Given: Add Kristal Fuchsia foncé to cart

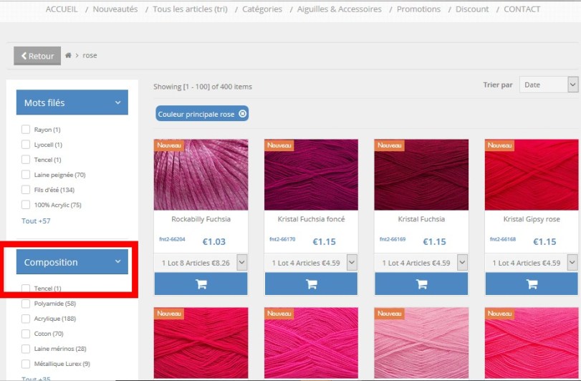Looking at the screenshot, I should click(311, 284).
